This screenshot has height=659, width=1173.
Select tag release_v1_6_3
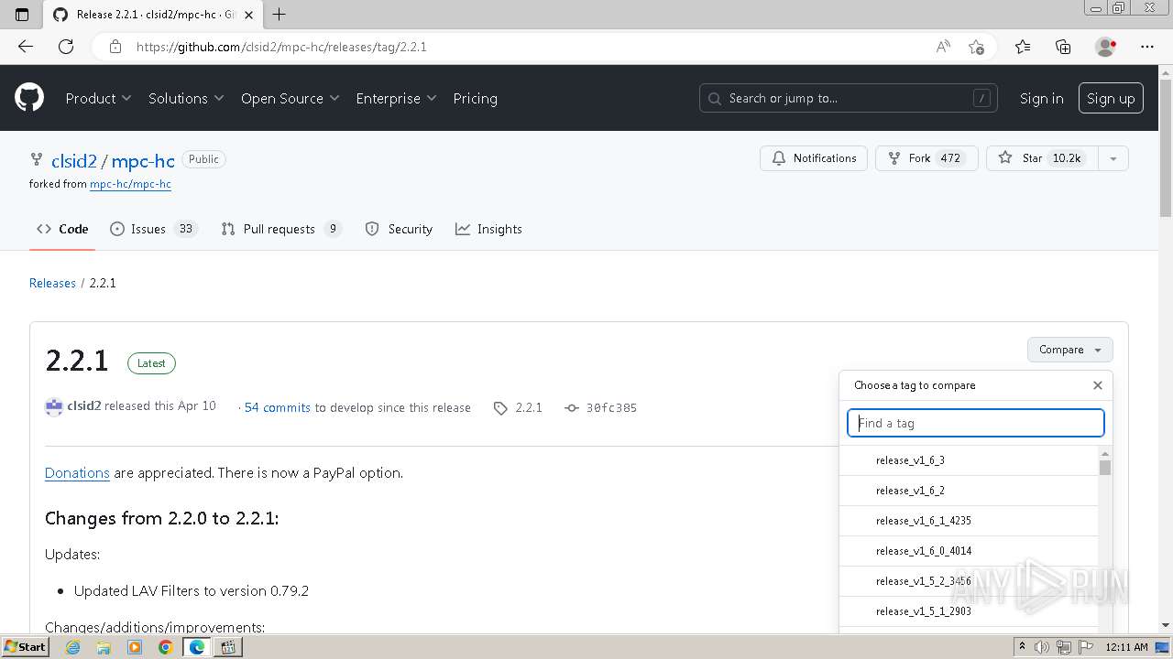click(x=969, y=460)
